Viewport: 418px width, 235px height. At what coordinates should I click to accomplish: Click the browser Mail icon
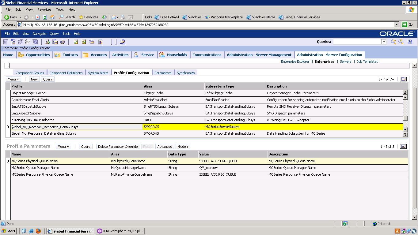[x=114, y=17]
